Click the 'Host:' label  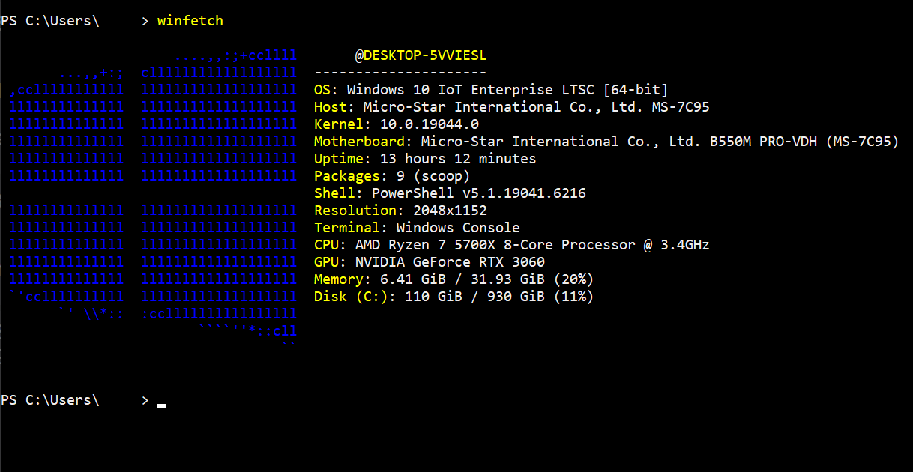(334, 107)
